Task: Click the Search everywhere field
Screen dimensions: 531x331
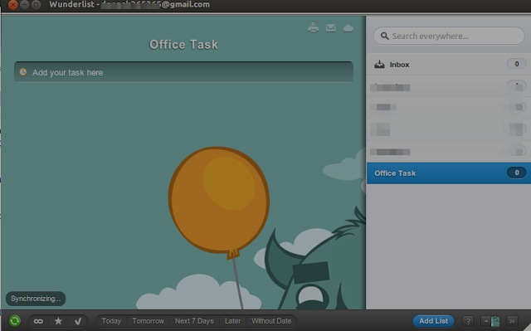Action: pos(449,36)
